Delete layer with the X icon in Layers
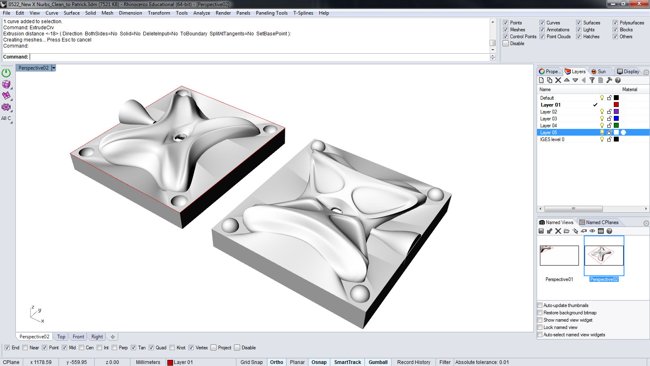 click(x=558, y=80)
